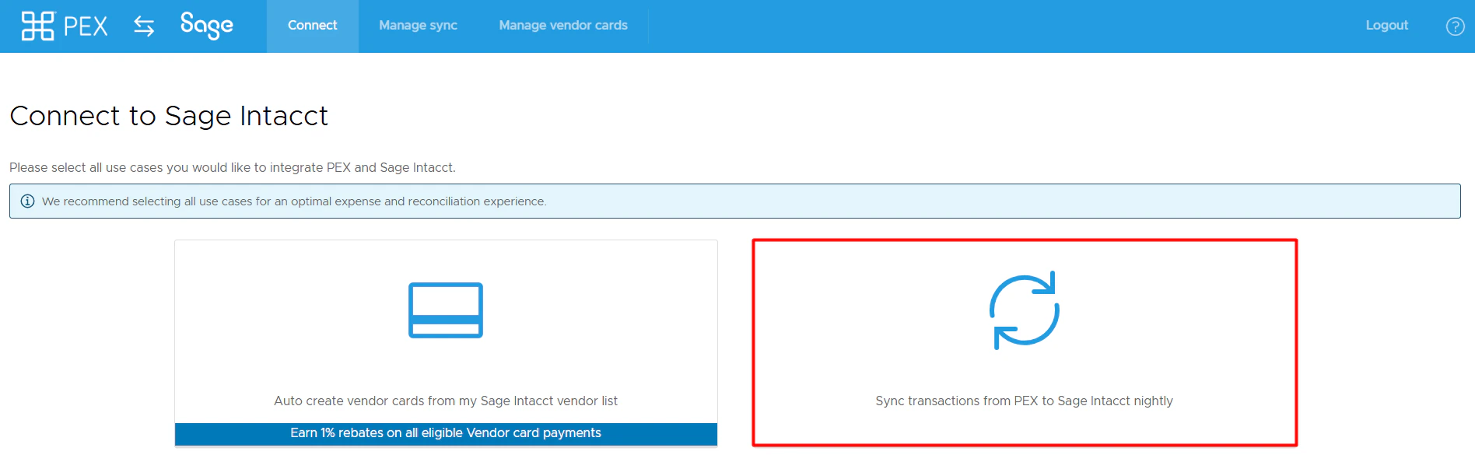
Task: Click the circular sync arrows icon
Action: point(1025,310)
